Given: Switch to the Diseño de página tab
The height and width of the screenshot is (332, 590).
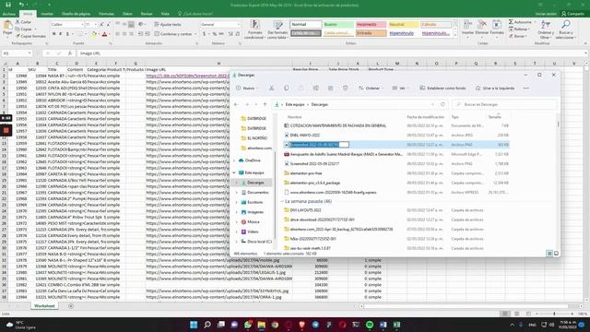Looking at the screenshot, I should (x=76, y=14).
